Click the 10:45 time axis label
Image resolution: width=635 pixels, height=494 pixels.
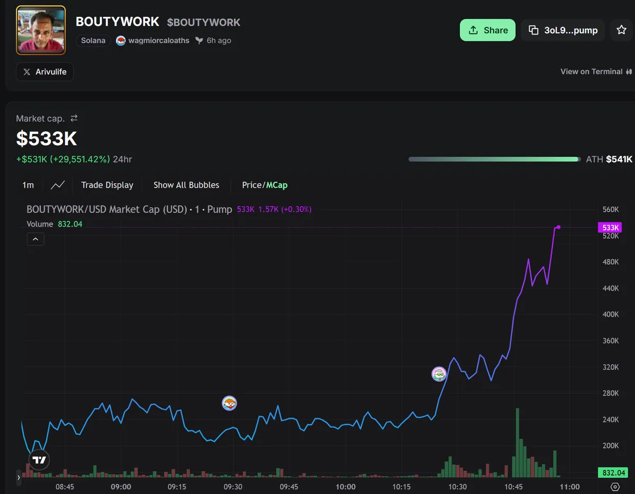pyautogui.click(x=514, y=487)
